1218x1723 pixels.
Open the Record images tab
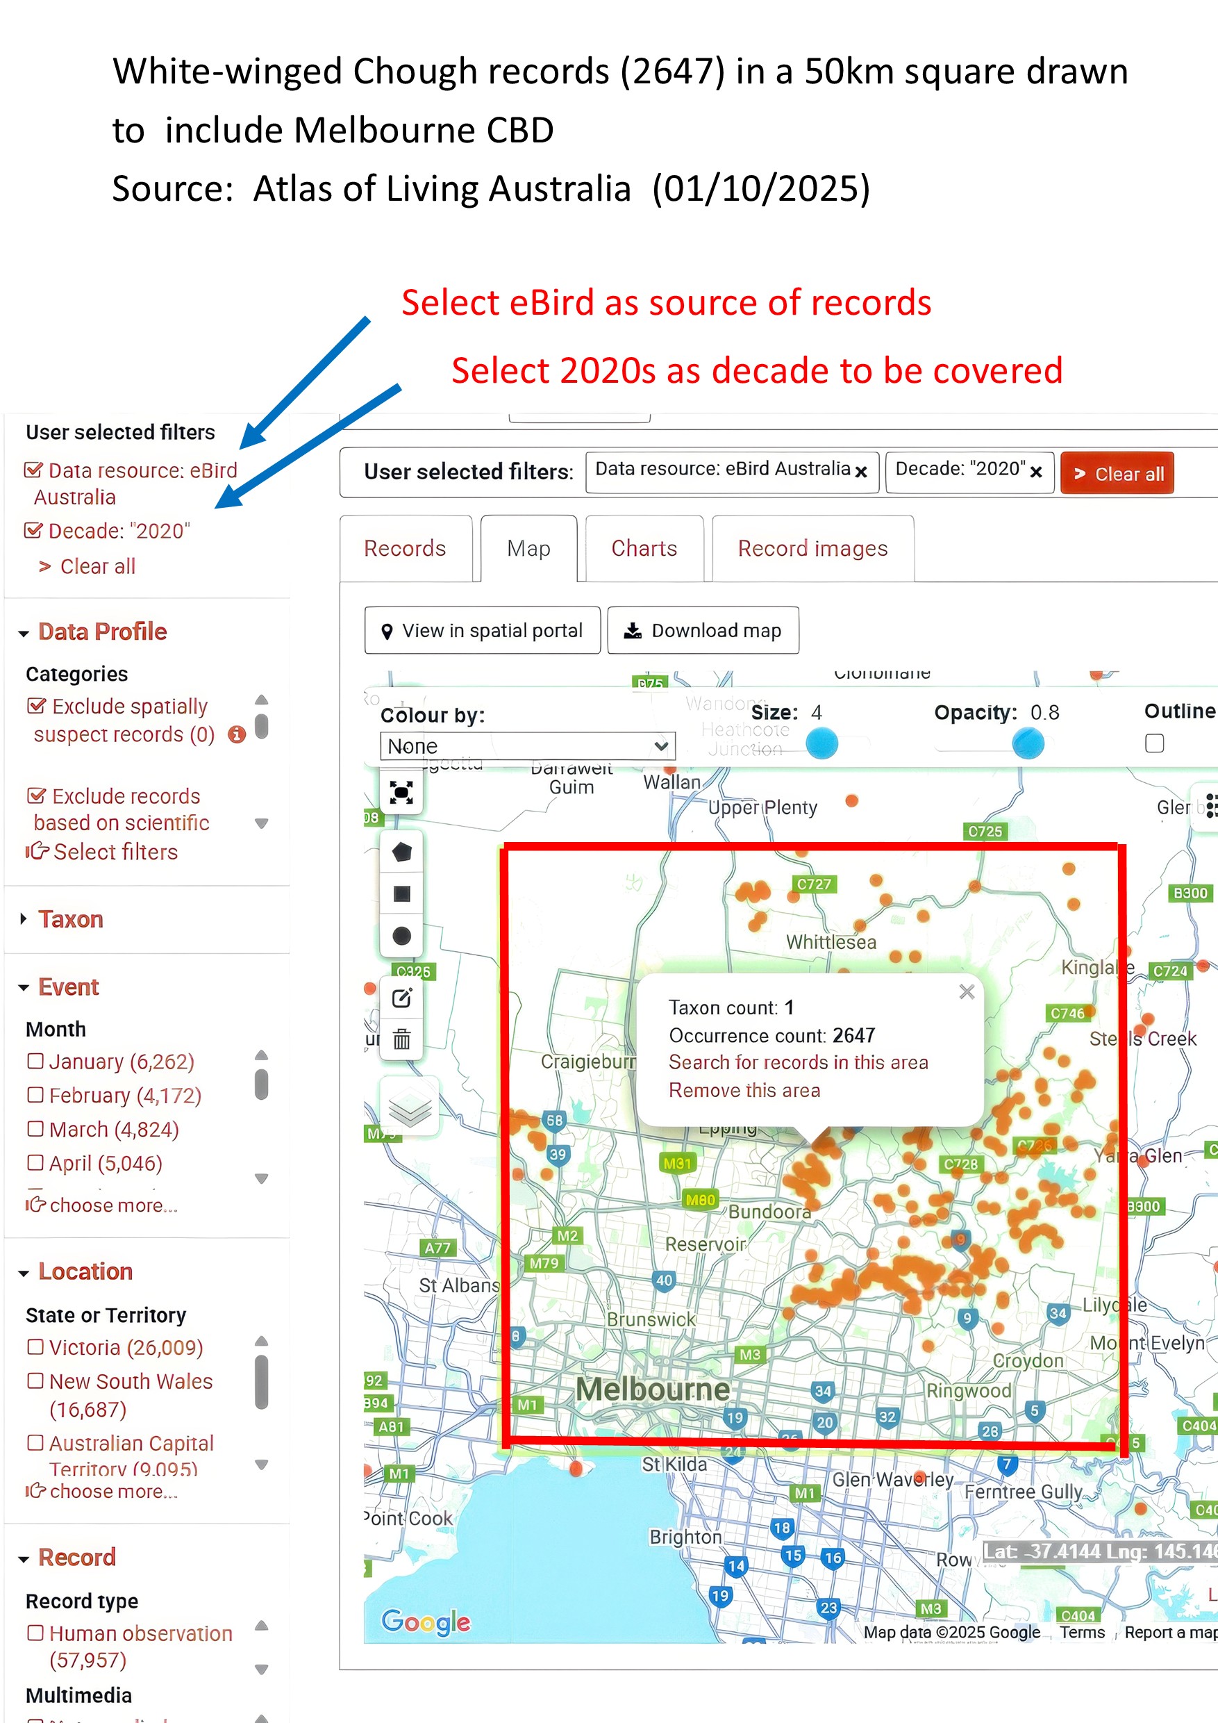[812, 549]
